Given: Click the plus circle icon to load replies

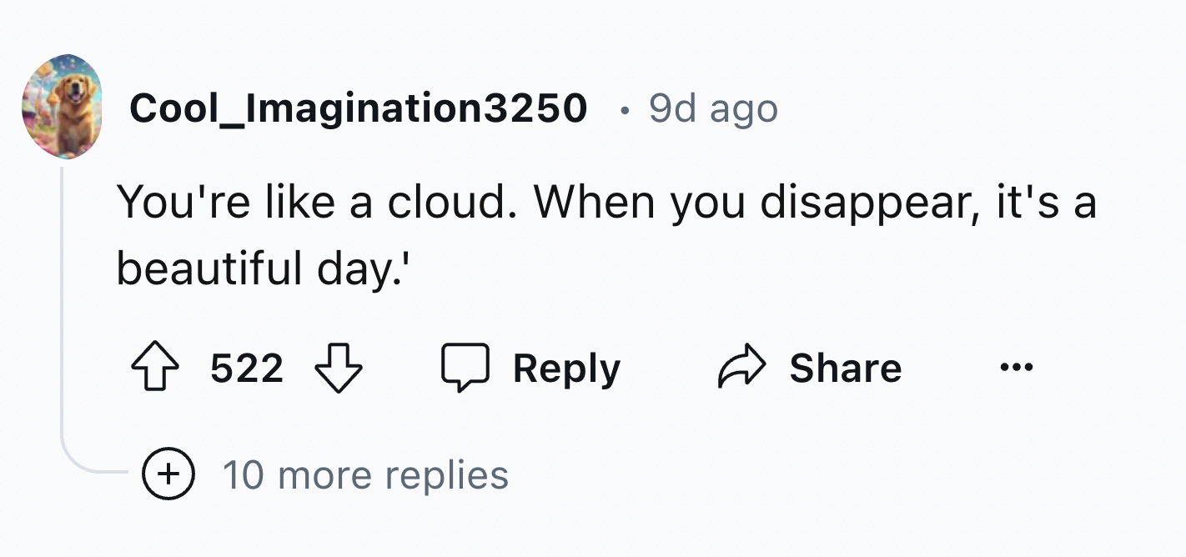Looking at the screenshot, I should [168, 474].
